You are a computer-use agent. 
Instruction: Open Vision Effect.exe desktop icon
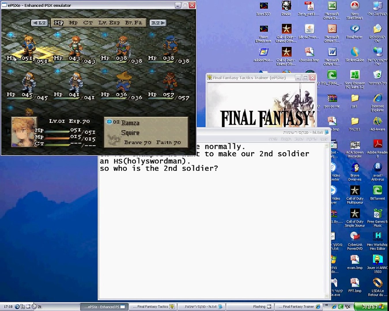(263, 33)
